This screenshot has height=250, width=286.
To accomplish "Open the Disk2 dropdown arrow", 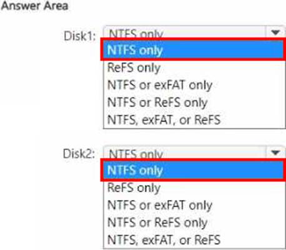I will (275, 153).
